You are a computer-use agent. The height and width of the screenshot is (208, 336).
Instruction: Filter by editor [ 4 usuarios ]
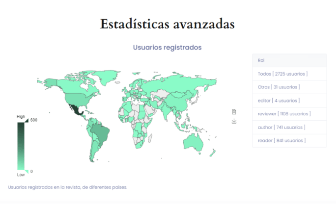[x=278, y=101]
